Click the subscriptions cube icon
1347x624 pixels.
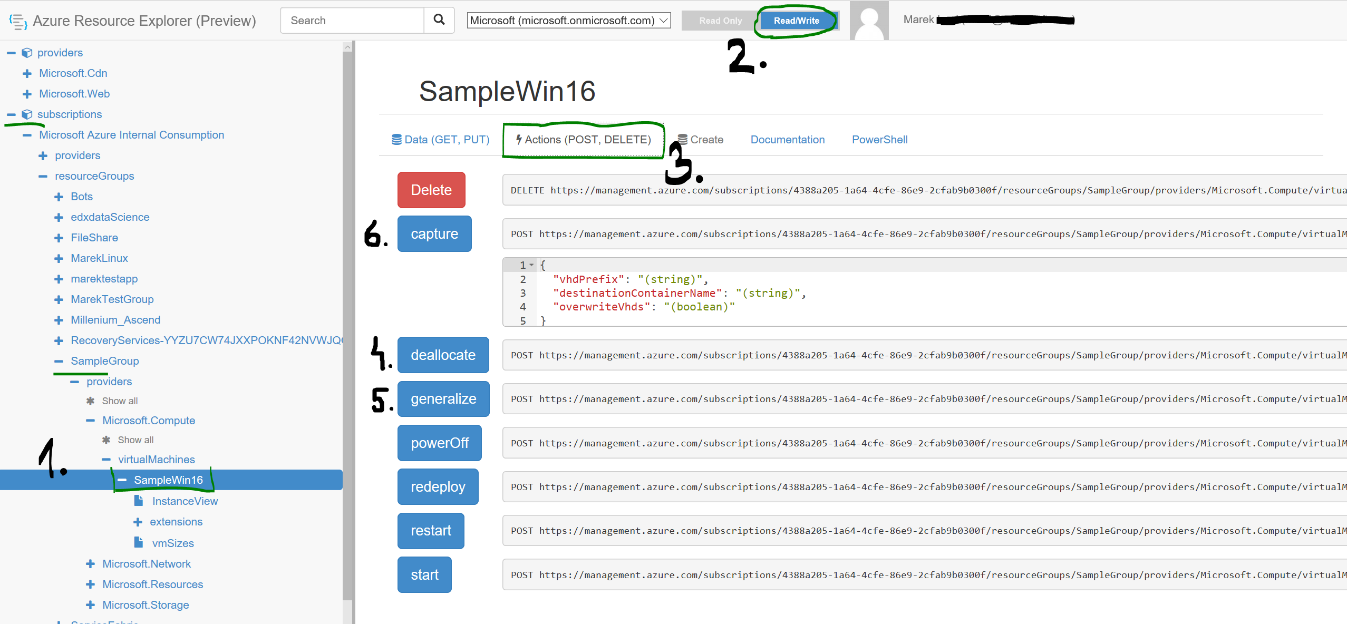point(27,114)
